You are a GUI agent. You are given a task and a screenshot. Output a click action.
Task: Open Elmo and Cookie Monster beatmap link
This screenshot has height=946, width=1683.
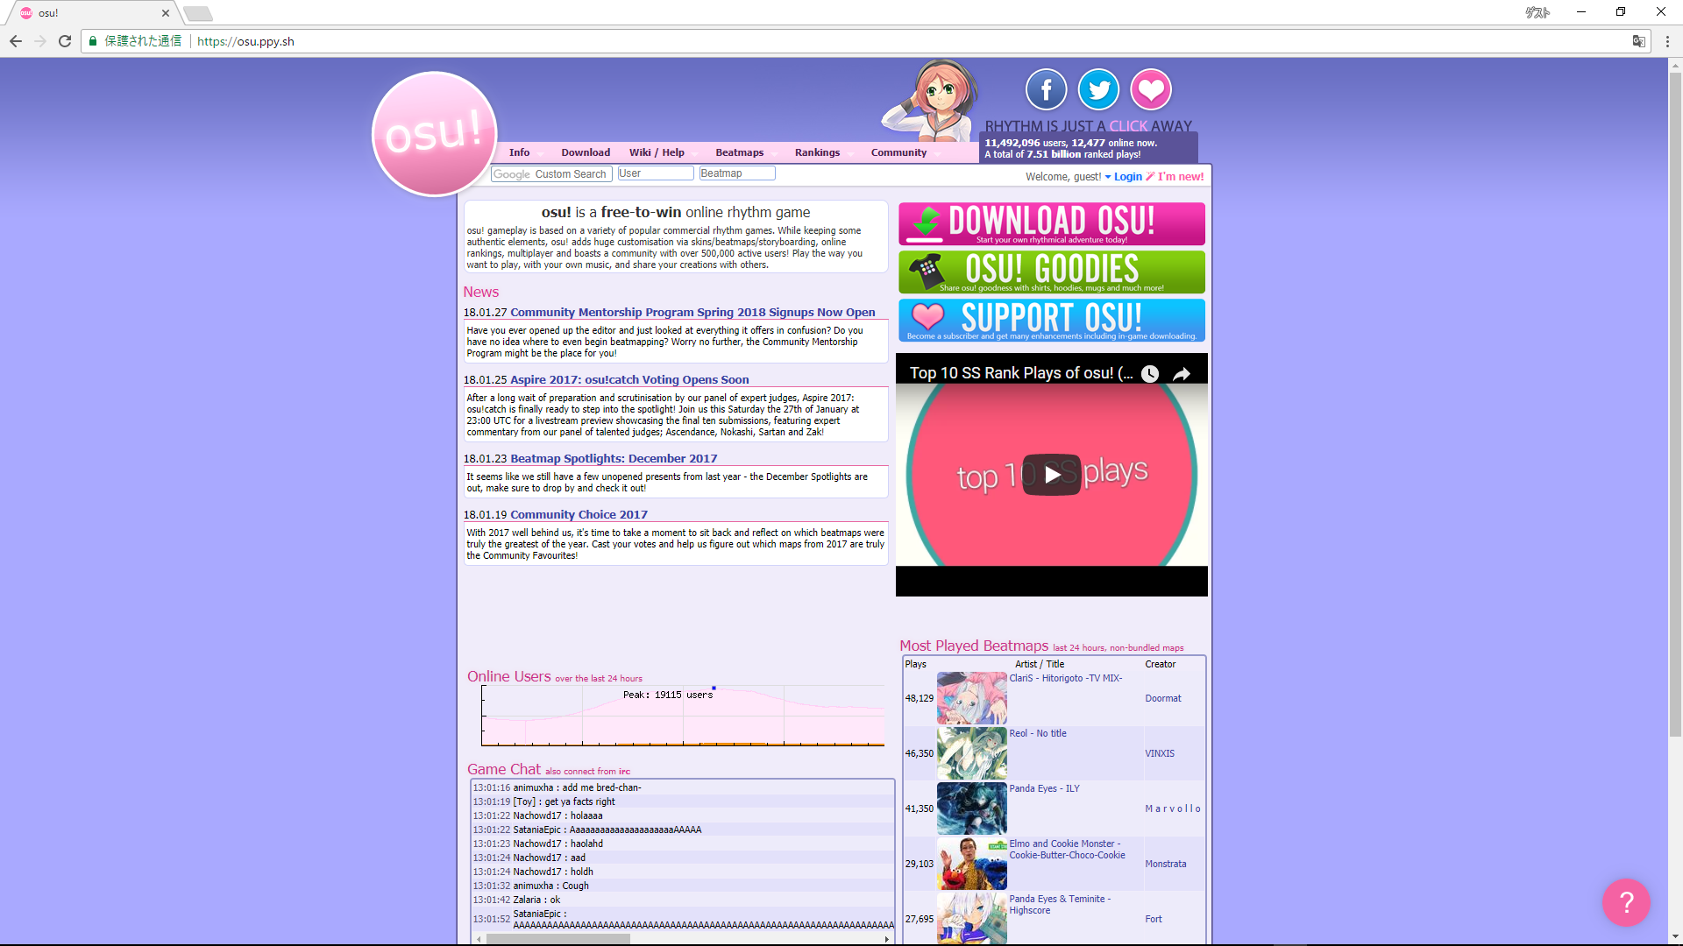click(1067, 850)
